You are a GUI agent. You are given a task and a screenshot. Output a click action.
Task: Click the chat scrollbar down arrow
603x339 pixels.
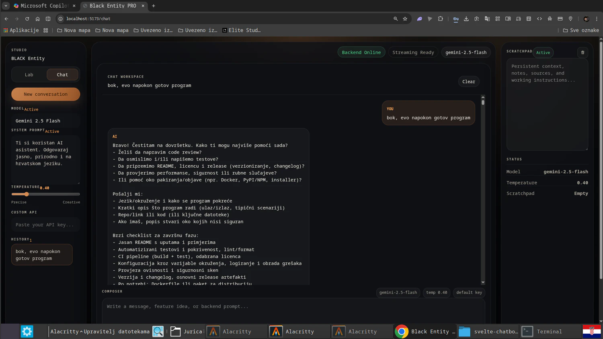(483, 283)
